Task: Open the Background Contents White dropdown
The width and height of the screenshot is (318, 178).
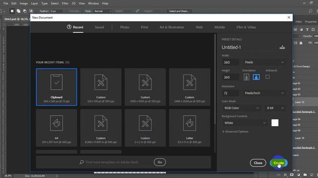Action: [x=245, y=123]
